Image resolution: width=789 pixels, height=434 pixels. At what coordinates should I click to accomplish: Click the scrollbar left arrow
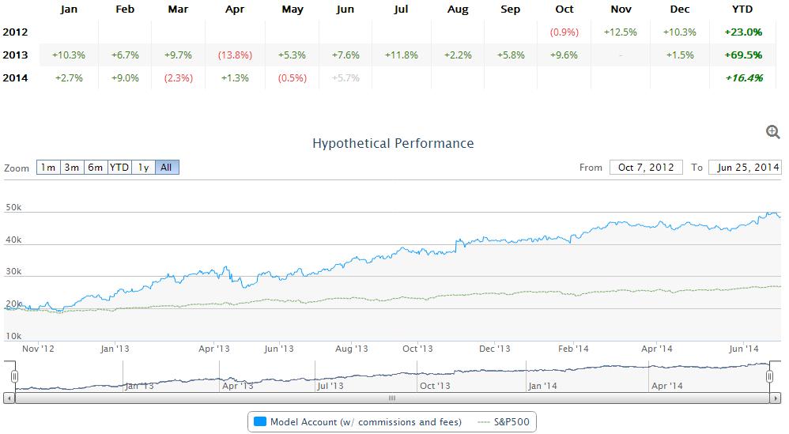click(x=9, y=398)
